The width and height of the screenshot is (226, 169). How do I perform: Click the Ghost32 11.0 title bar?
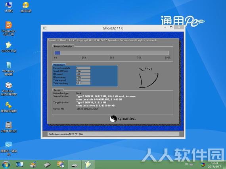[113, 28]
